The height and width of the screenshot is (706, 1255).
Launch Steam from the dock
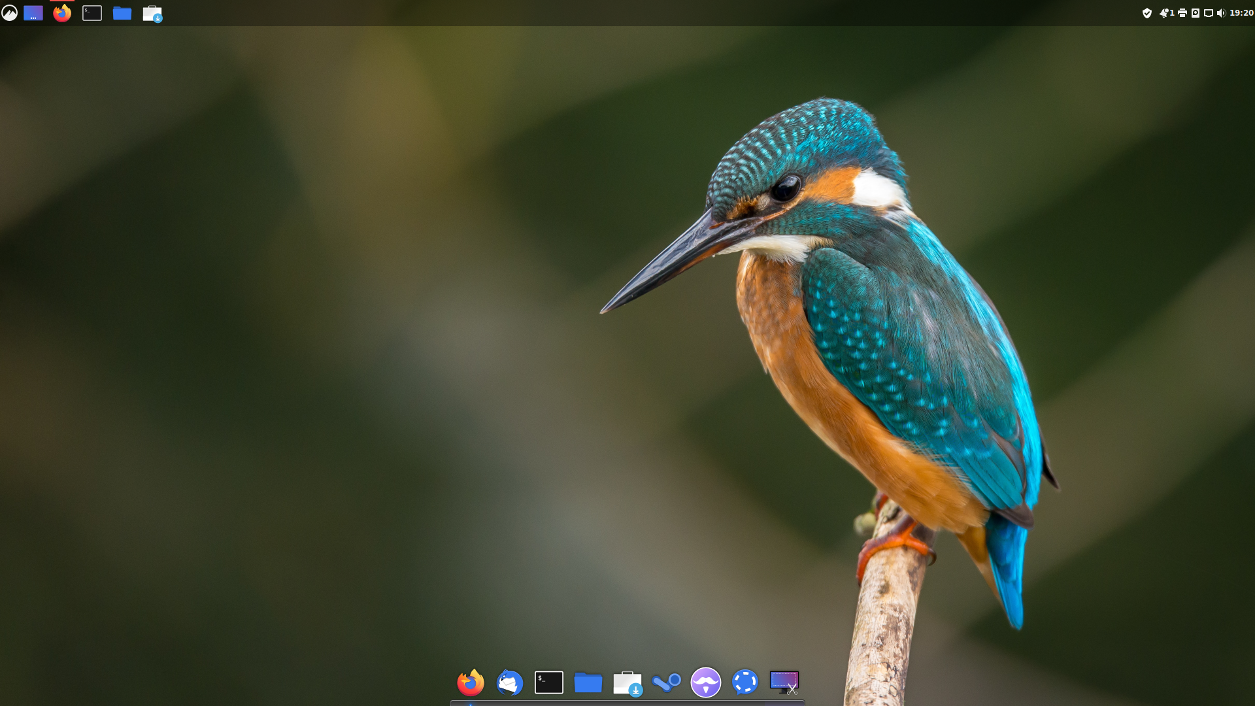point(667,682)
